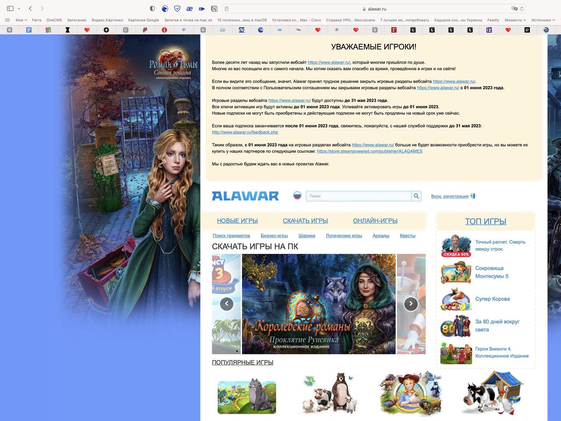The width and height of the screenshot is (561, 421).
Task: Open 'За 80 дней вокруг света' link
Action: [x=497, y=325]
